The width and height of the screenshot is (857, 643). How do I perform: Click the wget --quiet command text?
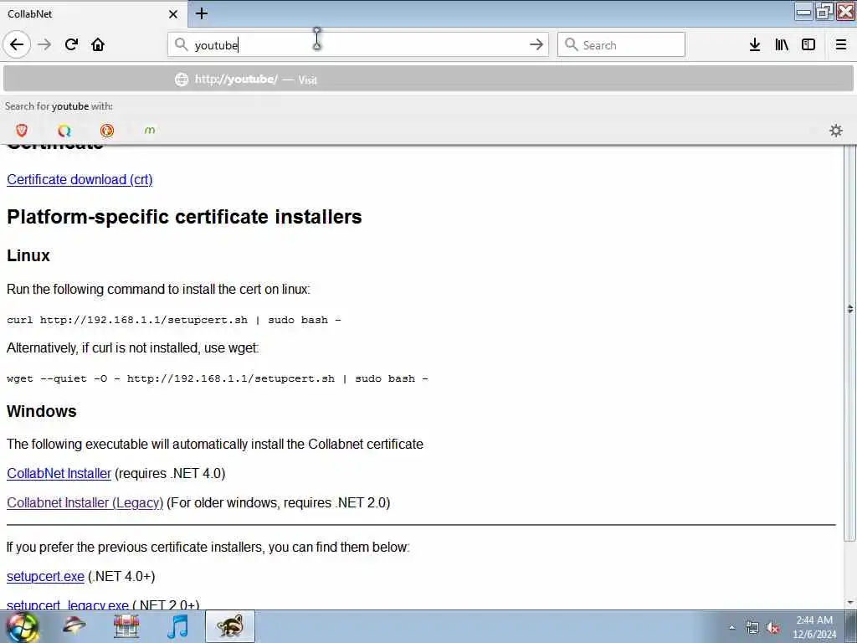tap(218, 378)
